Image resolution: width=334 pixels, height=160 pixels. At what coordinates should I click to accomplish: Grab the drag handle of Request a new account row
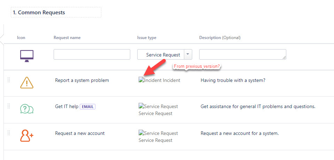(x=9, y=133)
